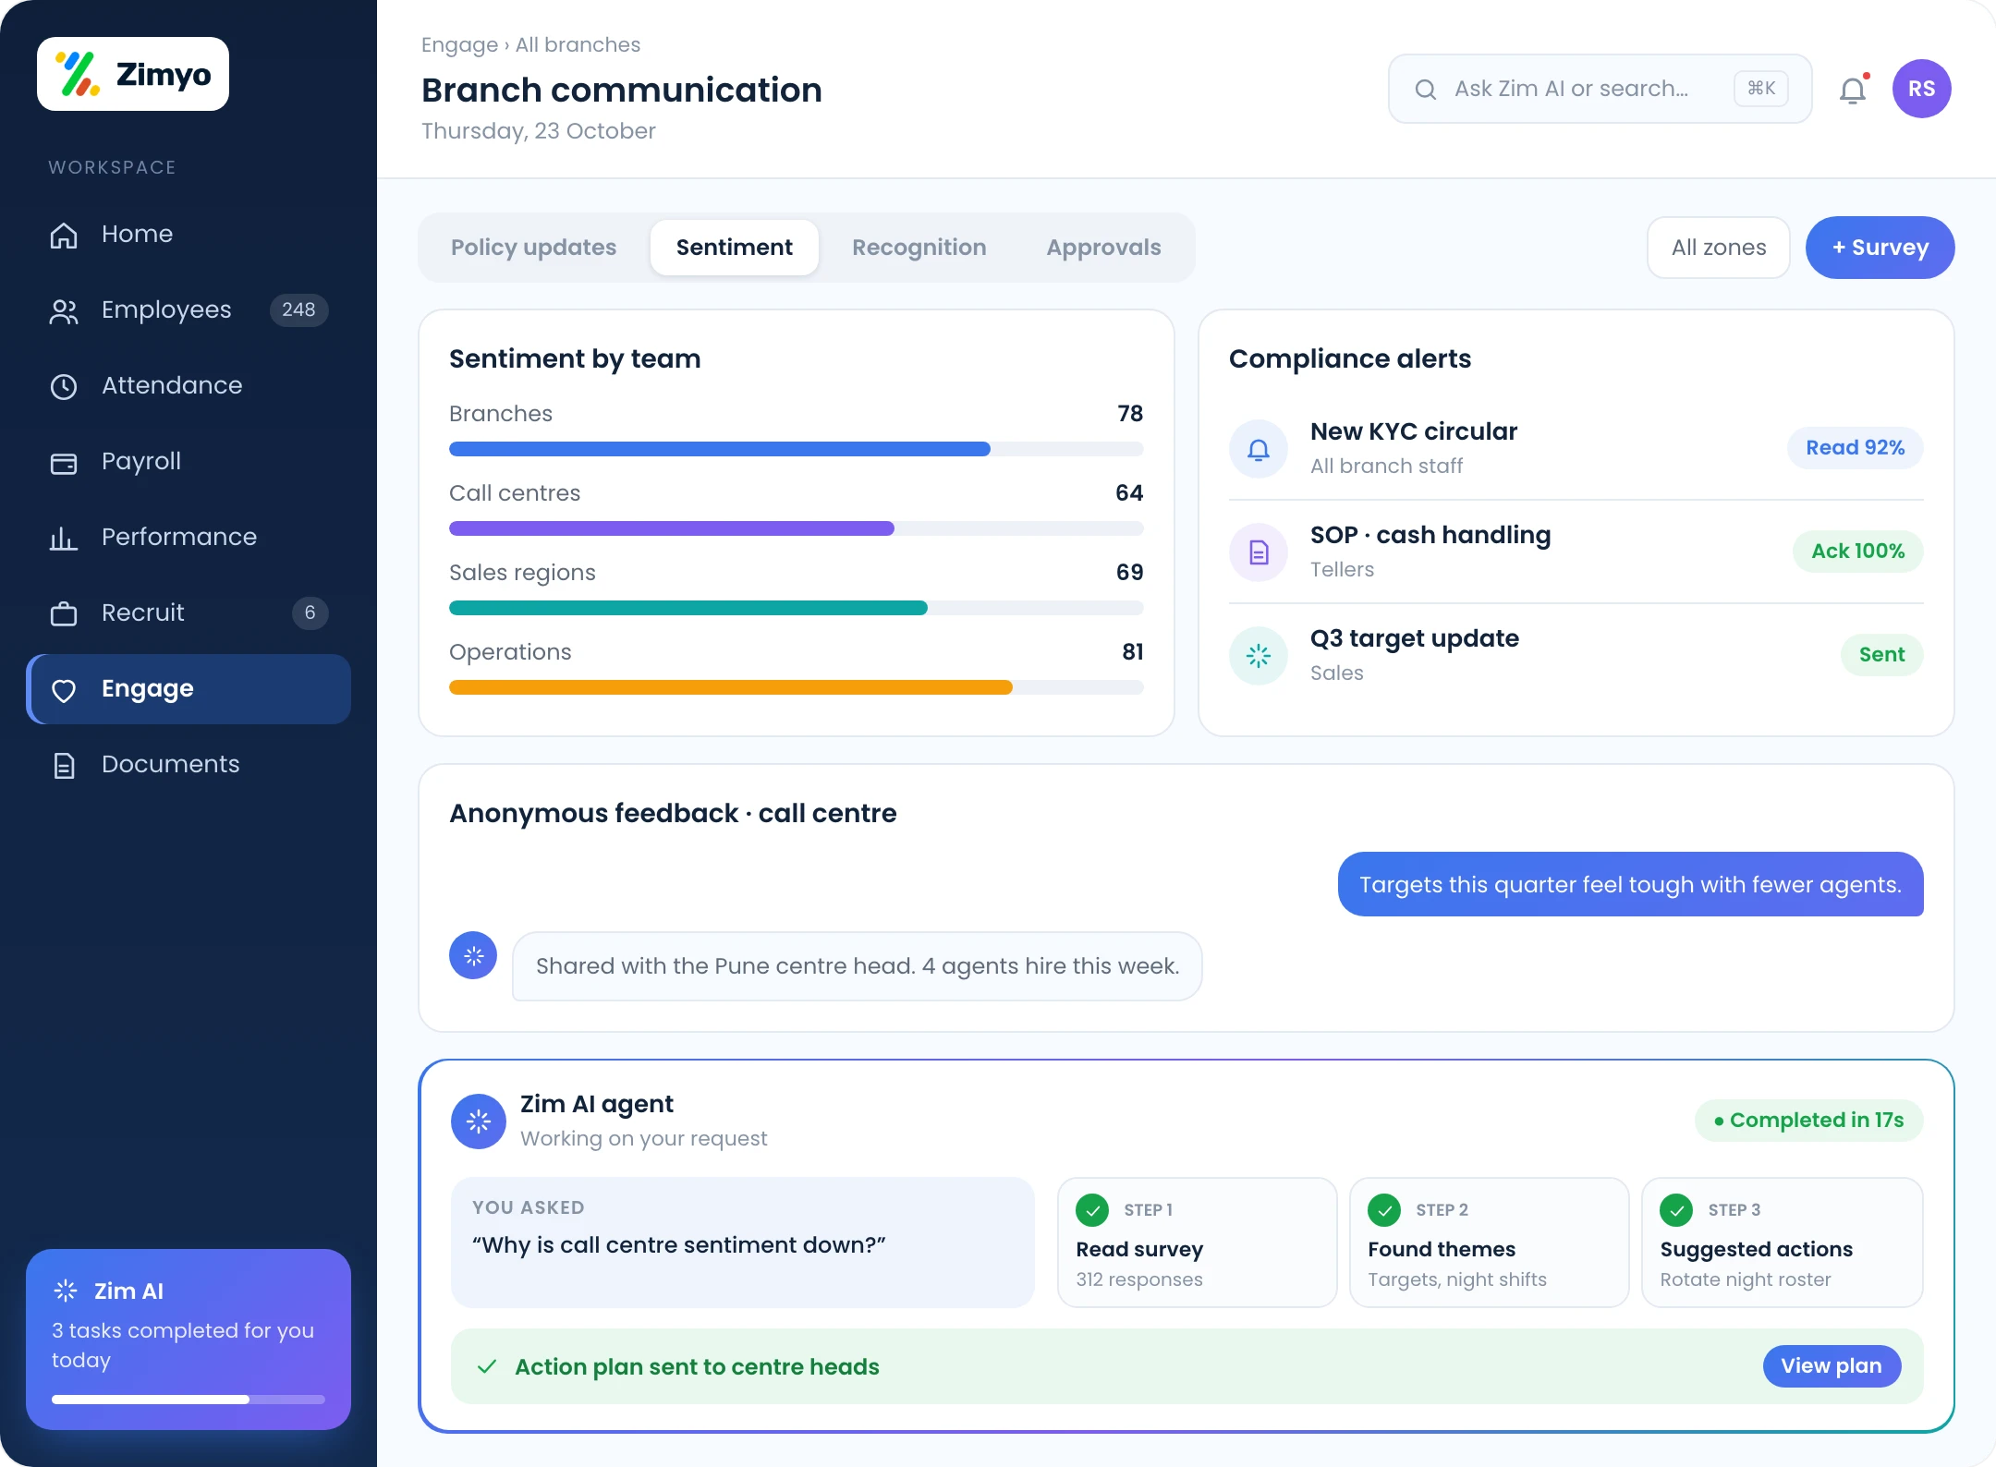Click the Operations sentiment bar
This screenshot has width=1996, height=1467.
coord(797,687)
